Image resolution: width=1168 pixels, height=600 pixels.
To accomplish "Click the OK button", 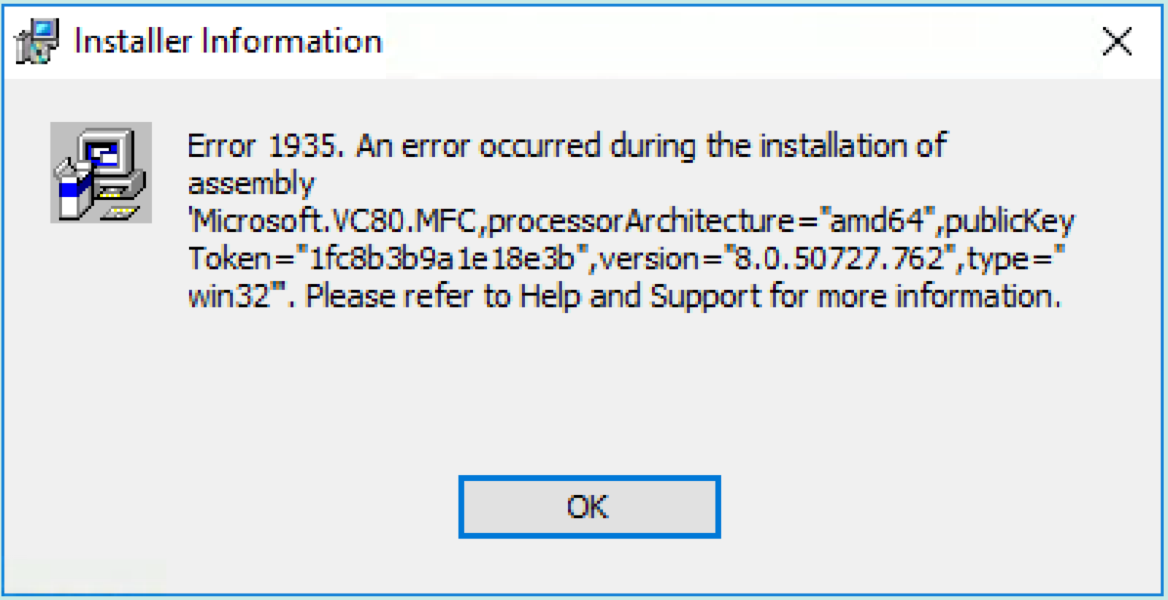I will (x=589, y=507).
